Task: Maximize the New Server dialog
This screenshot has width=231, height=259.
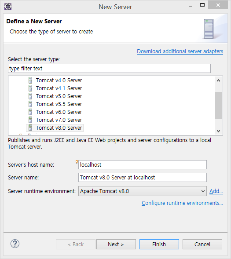Action: (x=202, y=5)
